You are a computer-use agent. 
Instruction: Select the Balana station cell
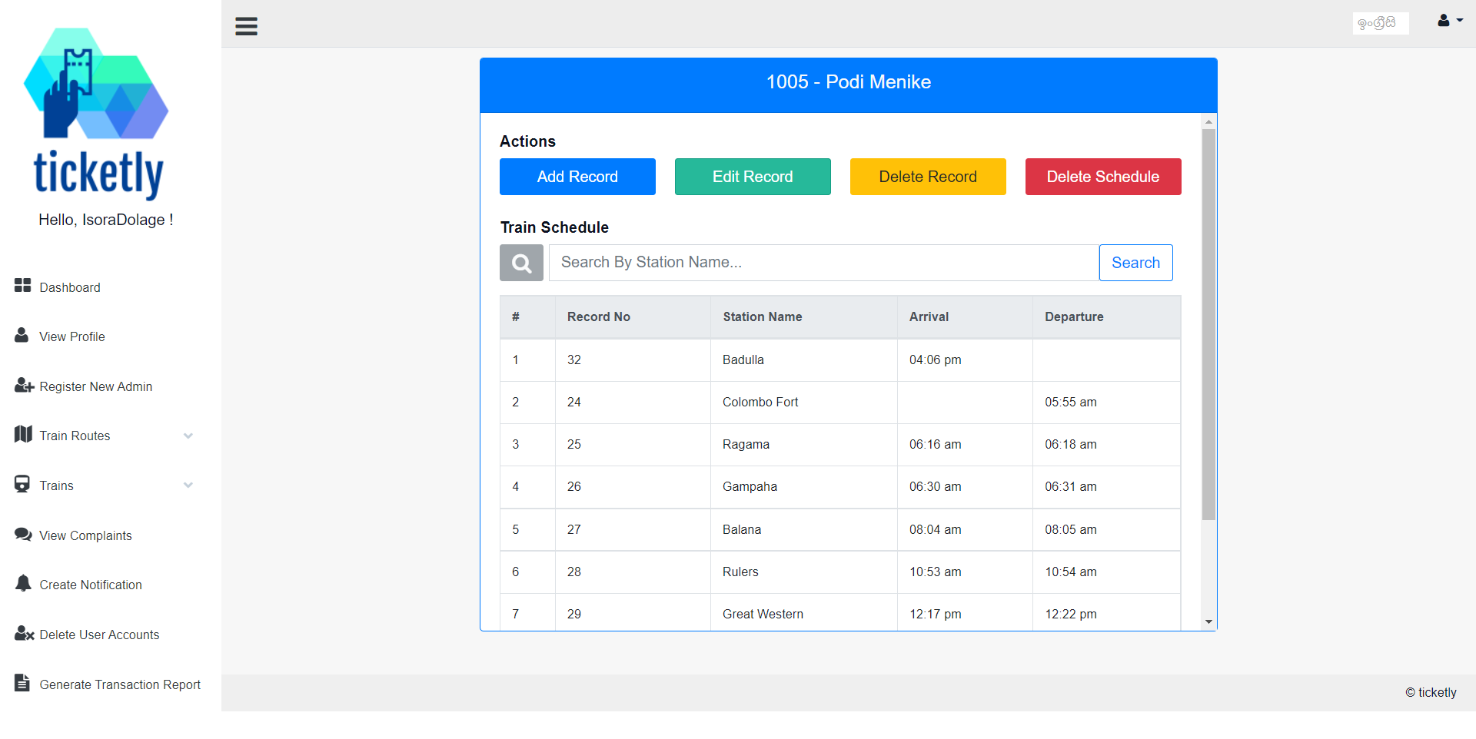click(x=803, y=529)
